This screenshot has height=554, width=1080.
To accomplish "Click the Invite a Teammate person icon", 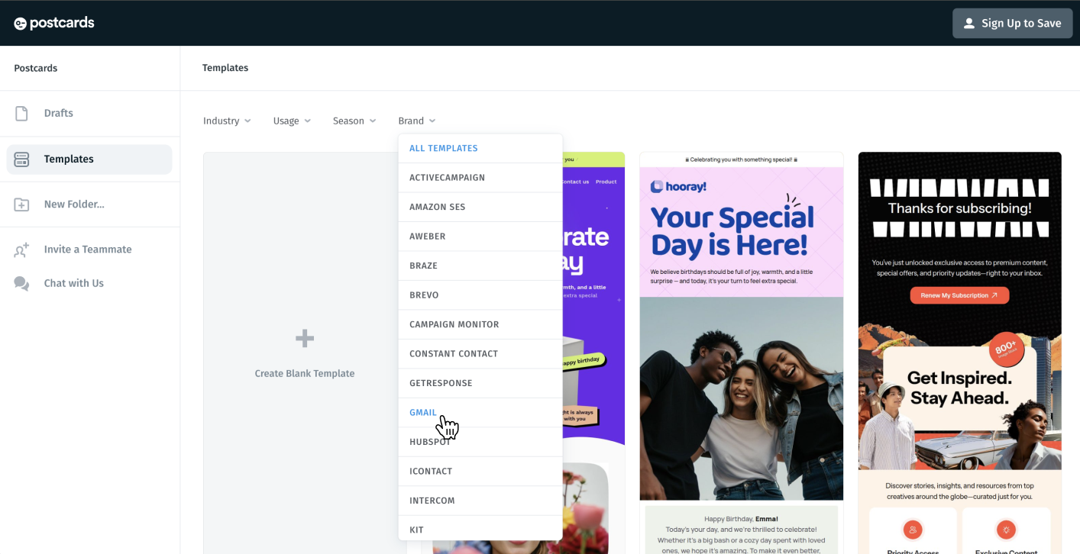I will (21, 250).
